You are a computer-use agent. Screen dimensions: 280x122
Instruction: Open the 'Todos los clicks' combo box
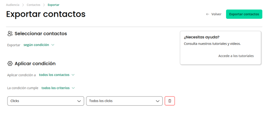coord(124,101)
